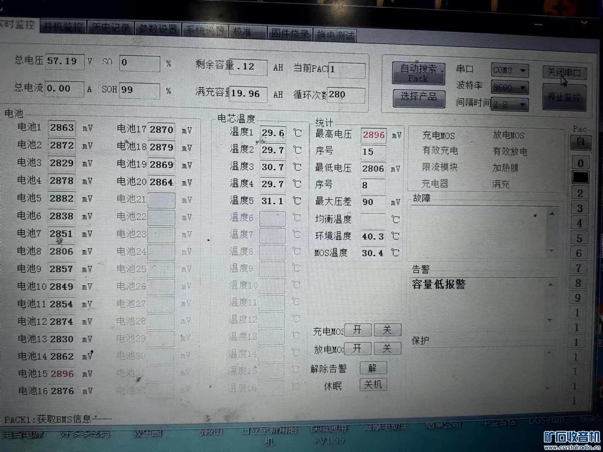Click the 当前PACK field
This screenshot has width=603, height=452.
(347, 70)
